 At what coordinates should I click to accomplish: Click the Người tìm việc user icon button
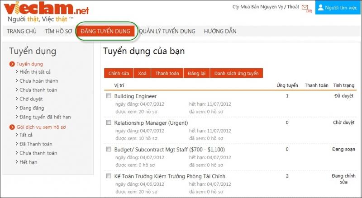(x=338, y=7)
